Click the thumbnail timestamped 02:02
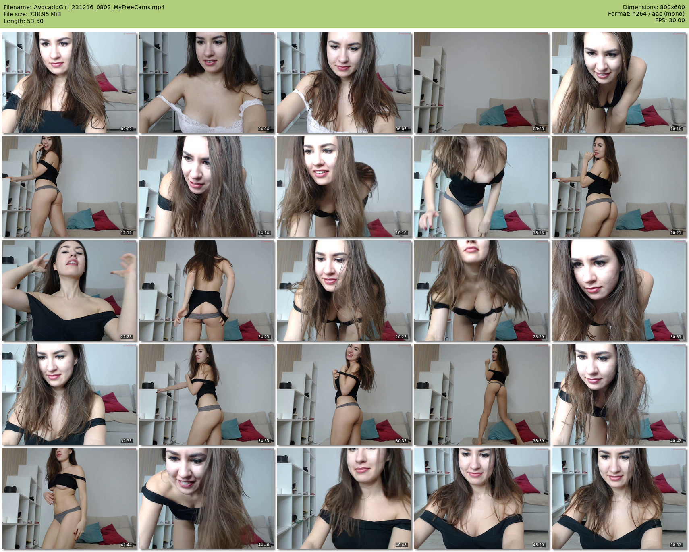689x552 pixels. click(x=69, y=83)
